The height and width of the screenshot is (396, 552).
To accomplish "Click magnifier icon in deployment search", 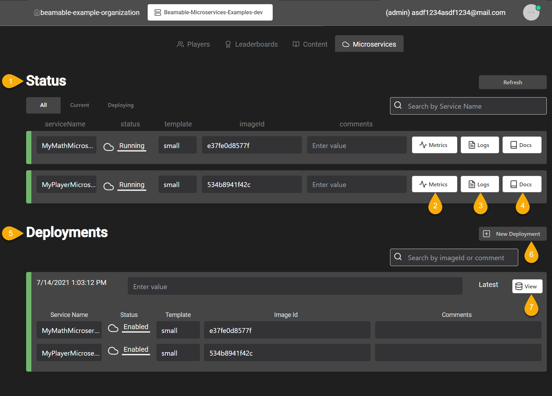I will [398, 257].
